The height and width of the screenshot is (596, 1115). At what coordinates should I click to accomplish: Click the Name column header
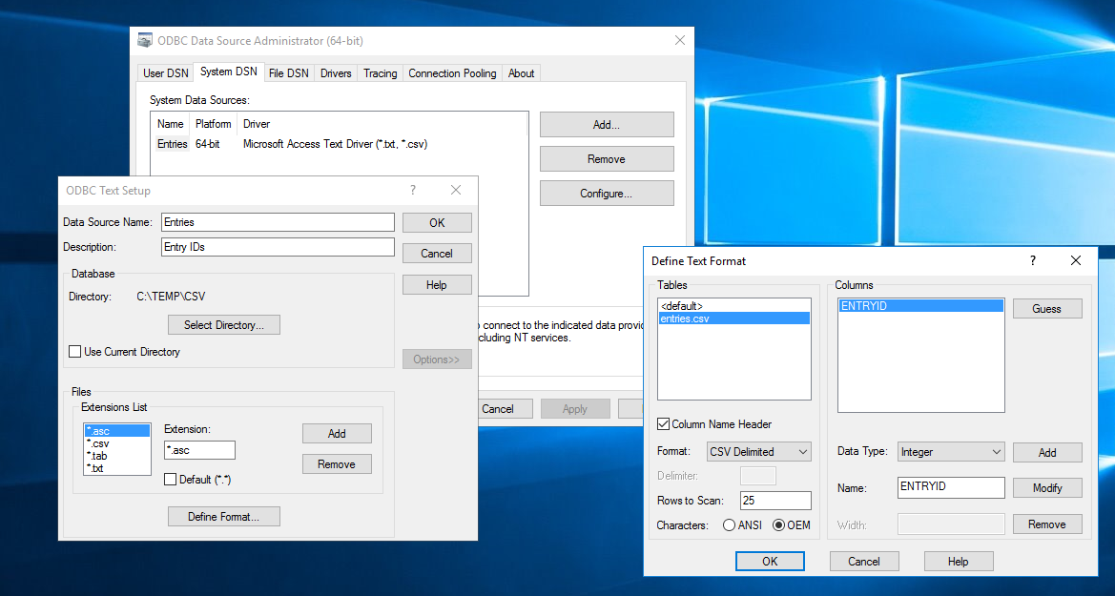pyautogui.click(x=171, y=124)
